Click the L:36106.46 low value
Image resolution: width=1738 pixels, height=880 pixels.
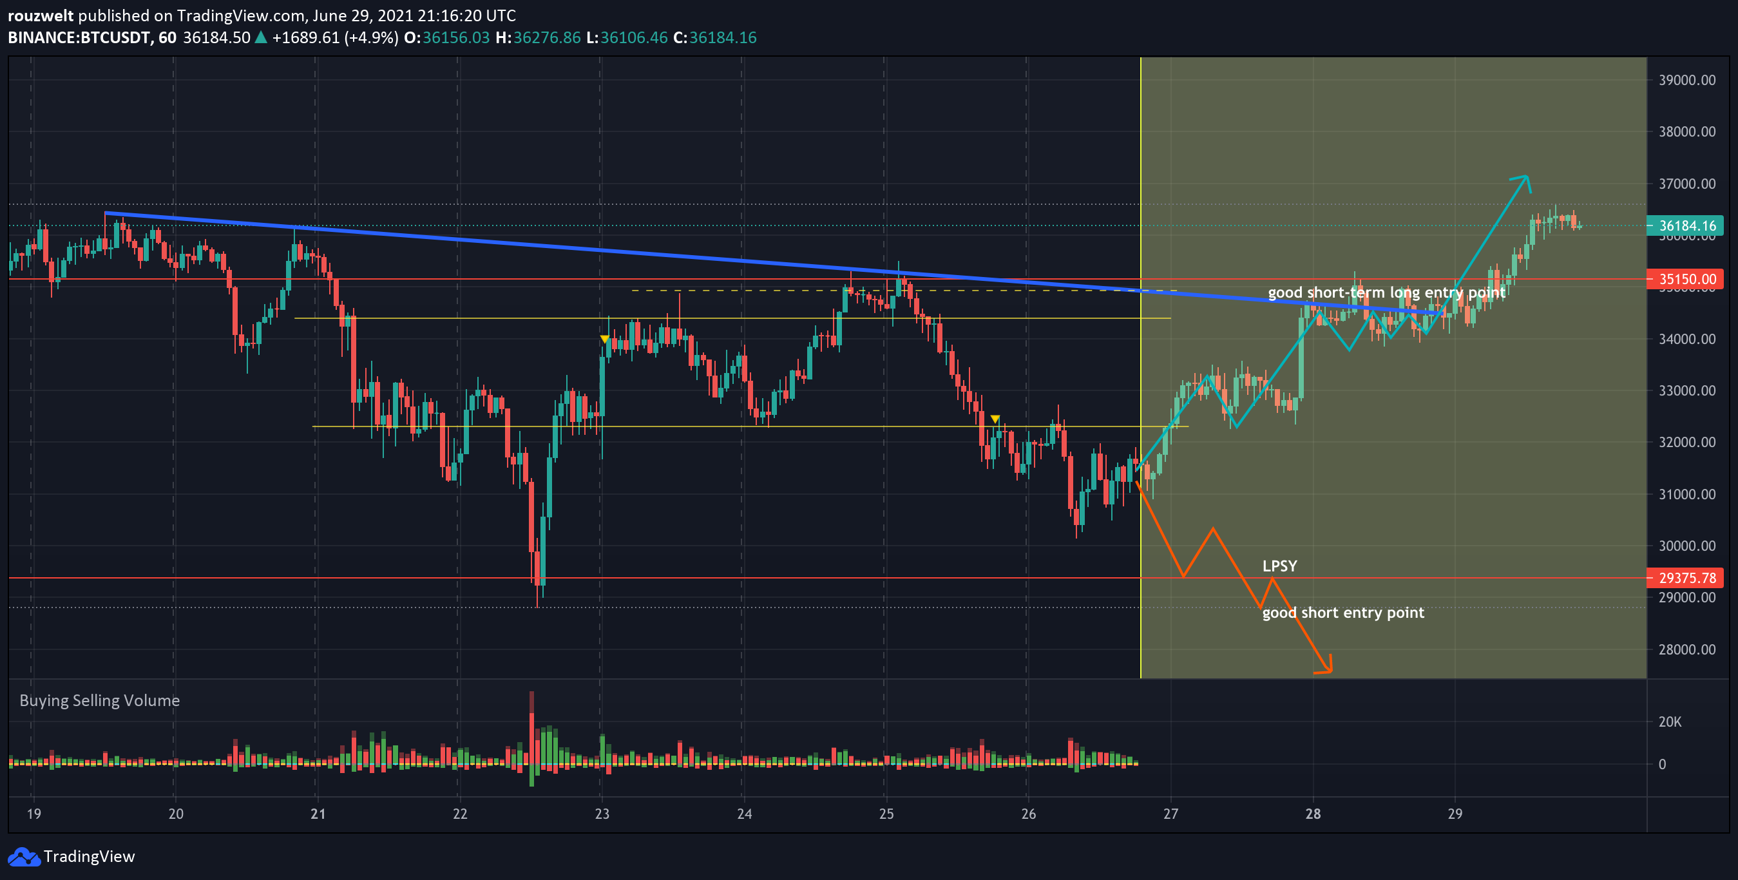(627, 38)
